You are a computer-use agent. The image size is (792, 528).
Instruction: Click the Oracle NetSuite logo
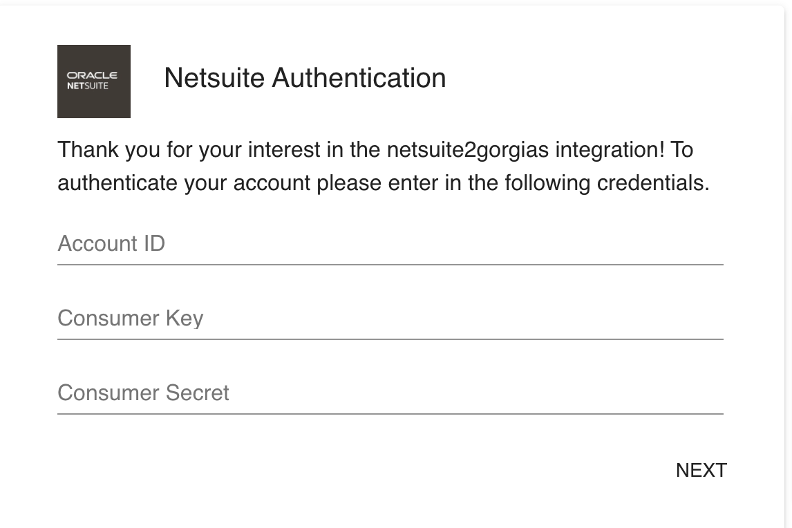(94, 82)
